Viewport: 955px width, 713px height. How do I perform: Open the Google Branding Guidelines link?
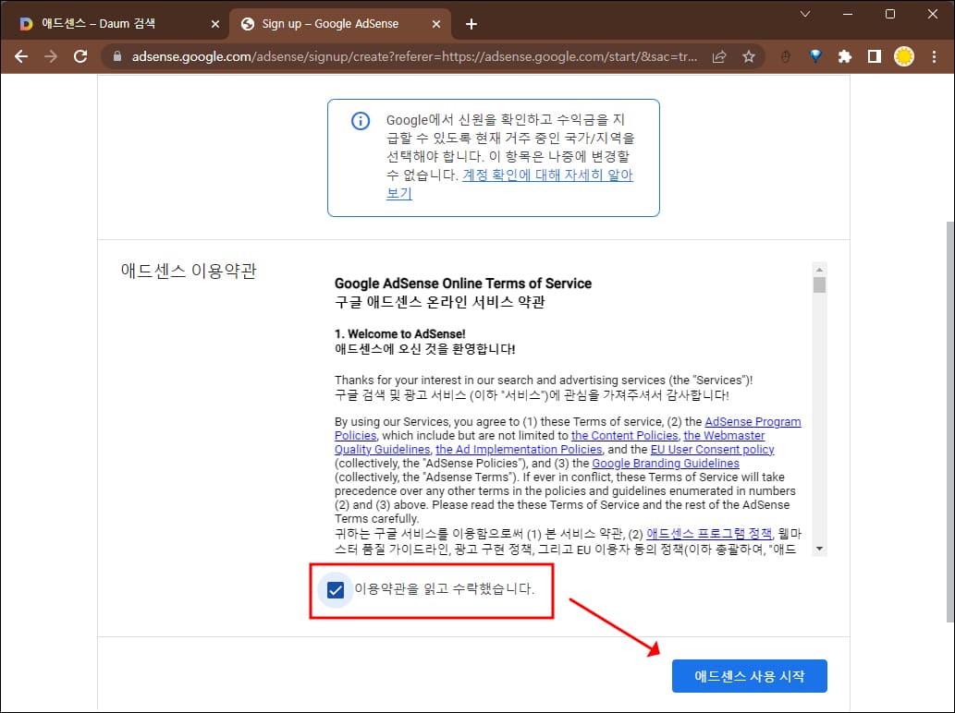(x=666, y=463)
